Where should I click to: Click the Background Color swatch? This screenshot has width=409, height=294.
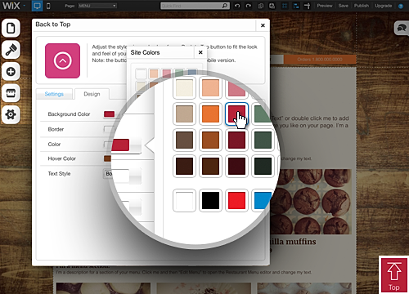(109, 114)
